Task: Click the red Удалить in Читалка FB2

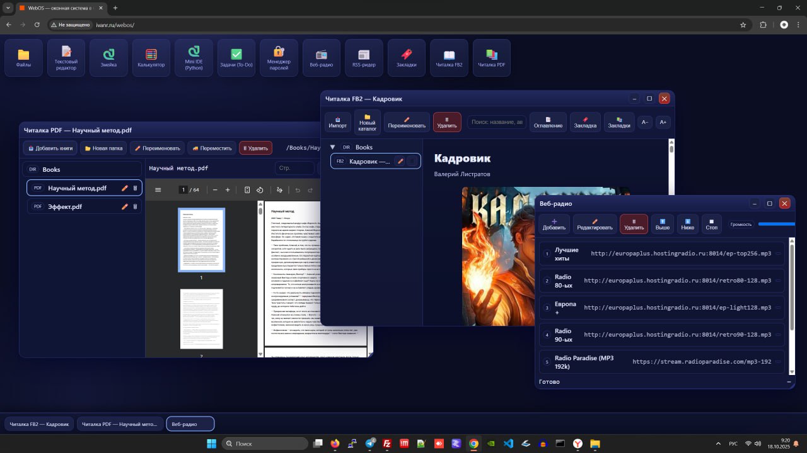Action: (x=447, y=122)
